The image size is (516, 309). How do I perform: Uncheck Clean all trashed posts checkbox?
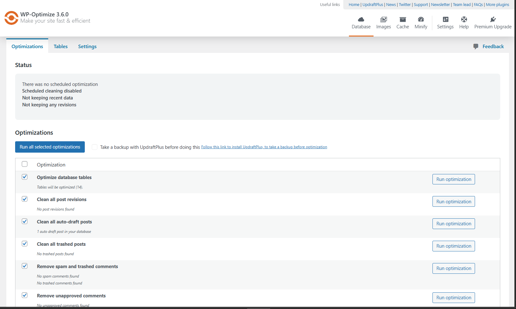pyautogui.click(x=25, y=244)
